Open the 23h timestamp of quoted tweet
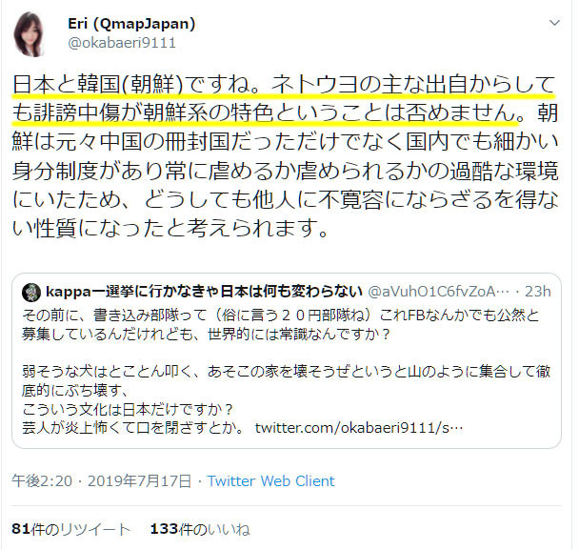Image resolution: width=579 pixels, height=550 pixels. click(538, 292)
